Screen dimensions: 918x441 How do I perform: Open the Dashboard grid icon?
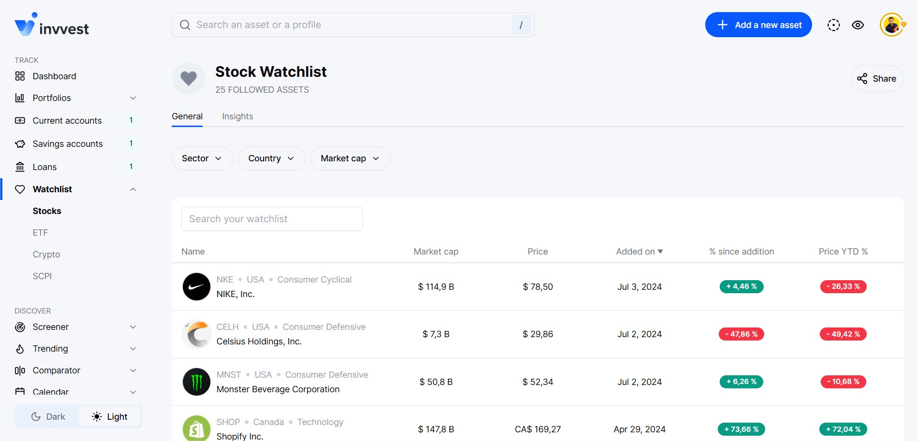(x=20, y=76)
